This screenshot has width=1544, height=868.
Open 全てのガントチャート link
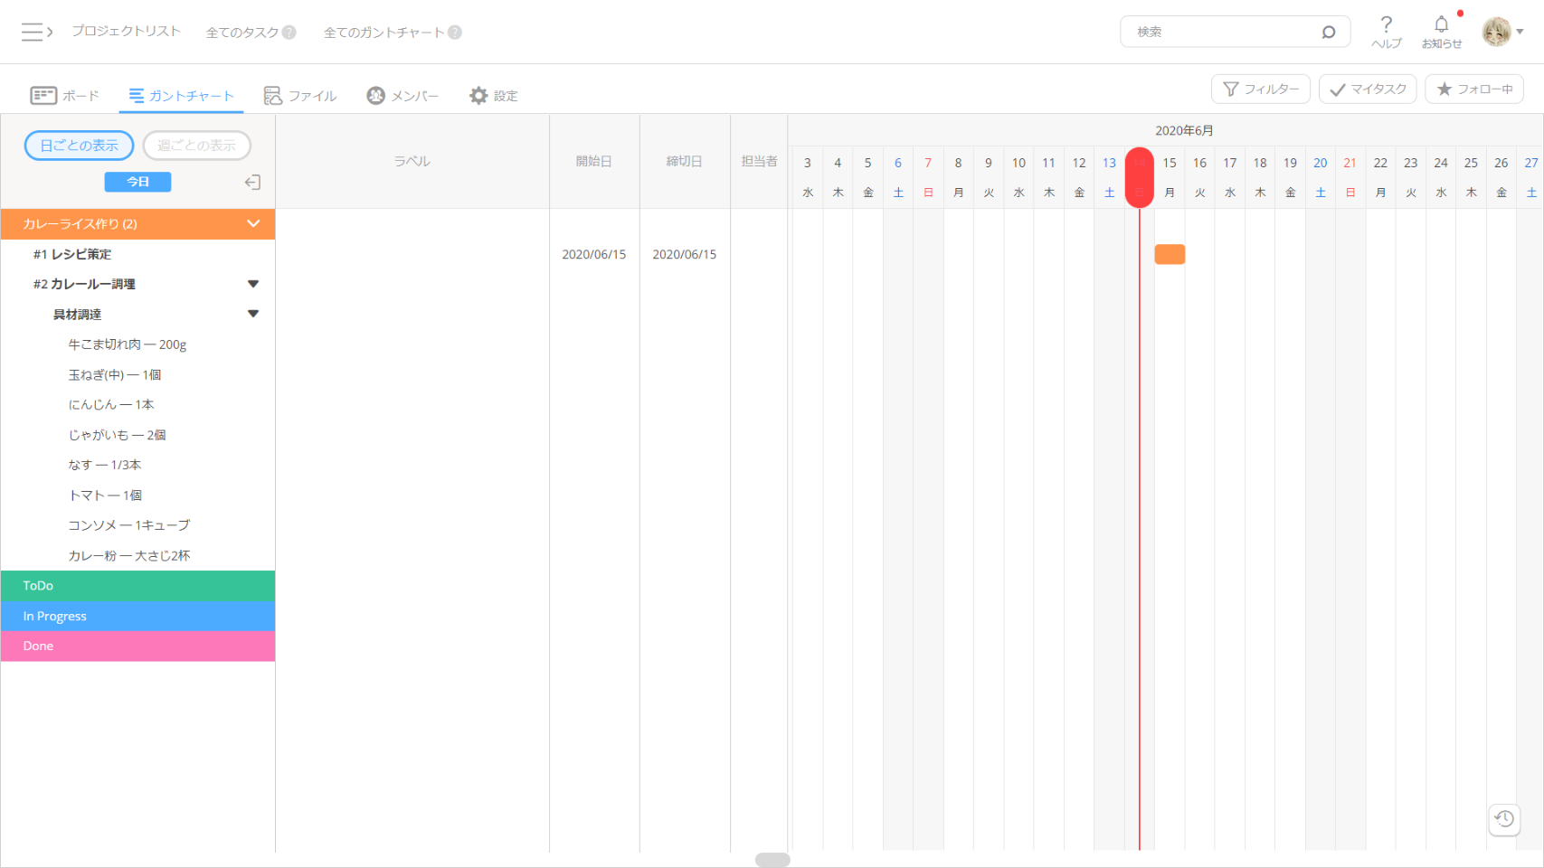point(384,33)
